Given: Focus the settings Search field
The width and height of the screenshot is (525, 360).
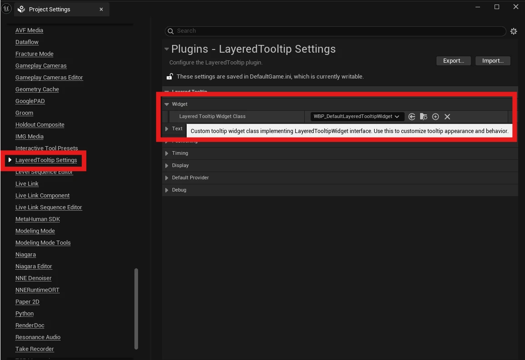Looking at the screenshot, I should tap(335, 31).
